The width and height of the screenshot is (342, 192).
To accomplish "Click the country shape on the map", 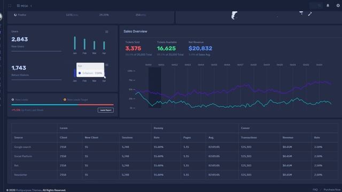I will point(234,15).
